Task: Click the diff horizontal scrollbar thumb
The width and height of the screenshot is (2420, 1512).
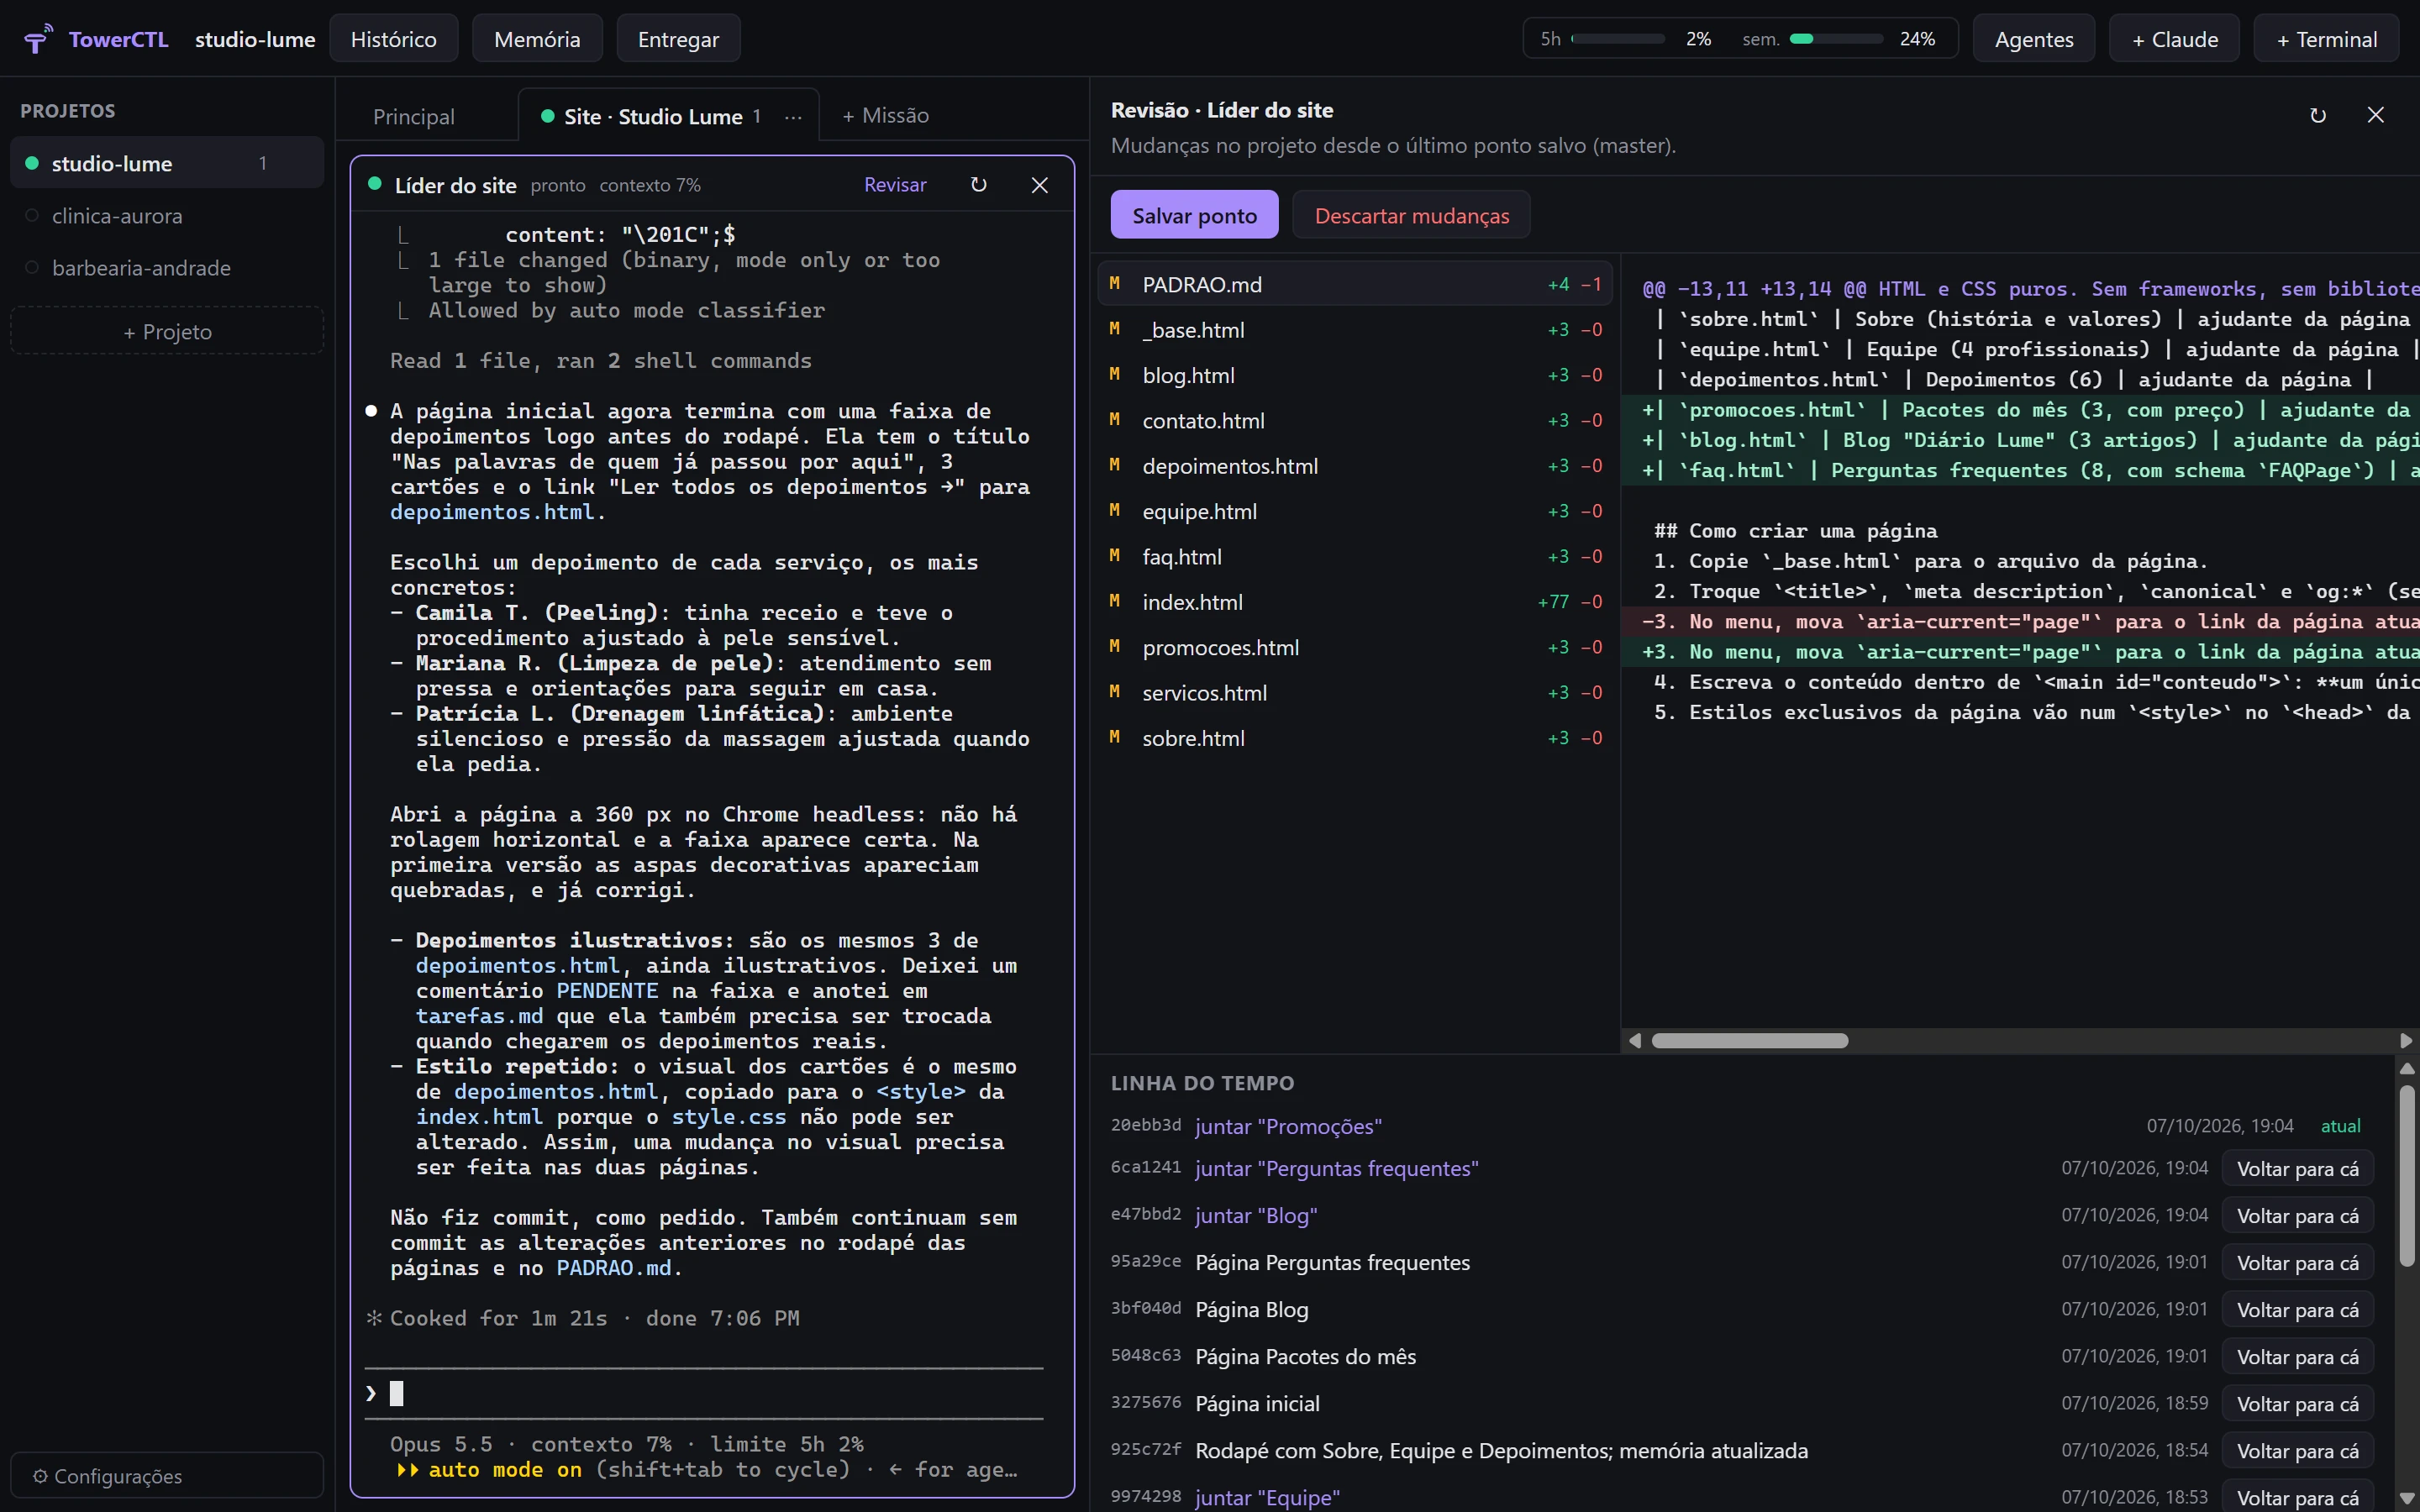Action: point(1749,1040)
